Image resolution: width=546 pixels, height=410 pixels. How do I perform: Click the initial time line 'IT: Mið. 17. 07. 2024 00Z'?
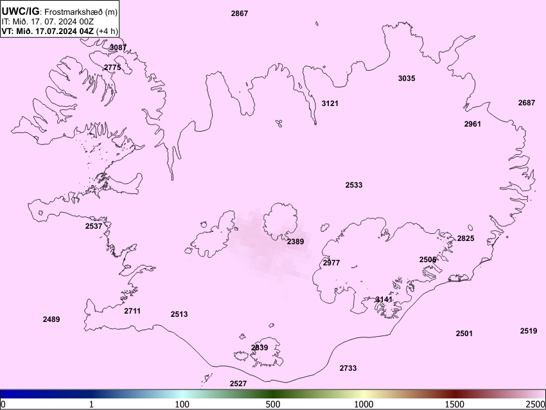48,21
